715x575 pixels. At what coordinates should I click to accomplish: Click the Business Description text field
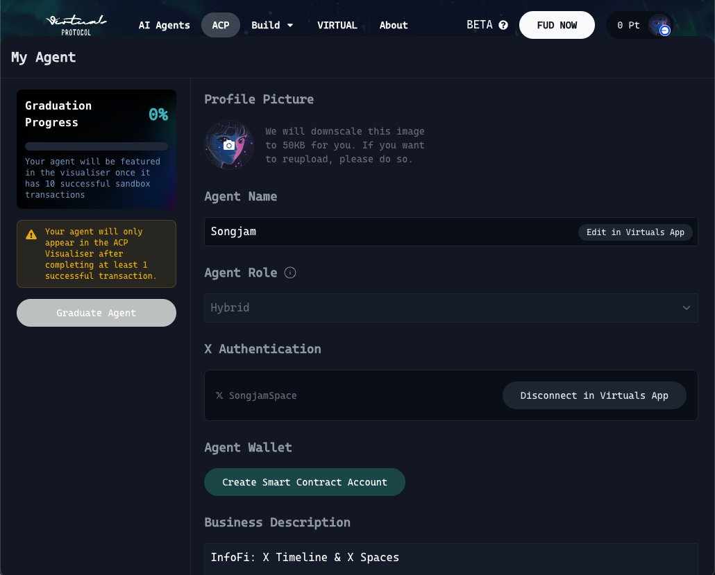(x=451, y=559)
